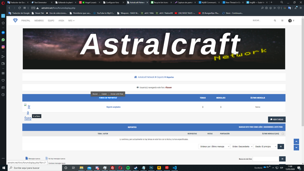Click Marcar este foro como leído
The image size is (304, 171).
pyautogui.click(x=251, y=127)
